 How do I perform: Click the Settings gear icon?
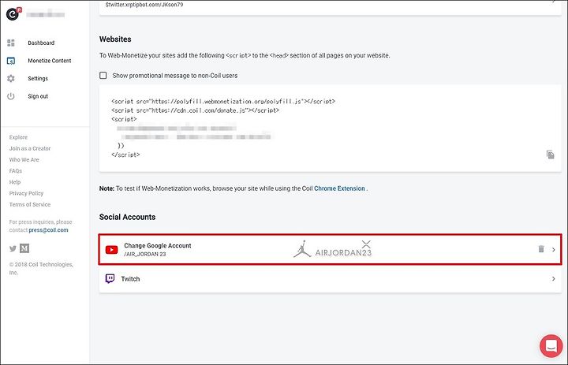[11, 78]
